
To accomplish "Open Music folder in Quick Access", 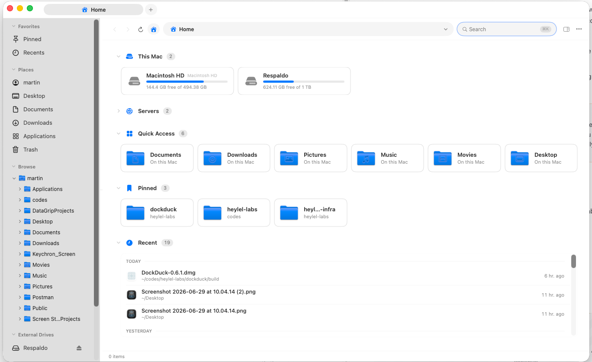I will (387, 158).
